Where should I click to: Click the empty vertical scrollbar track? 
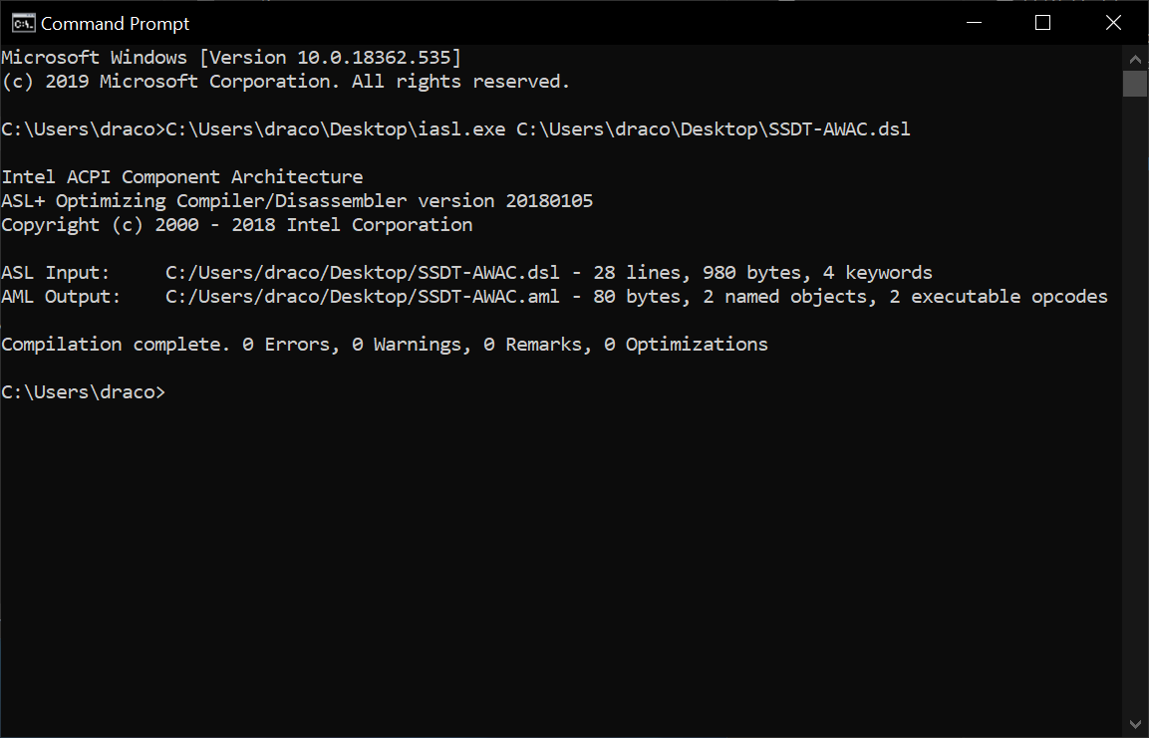pyautogui.click(x=1135, y=398)
